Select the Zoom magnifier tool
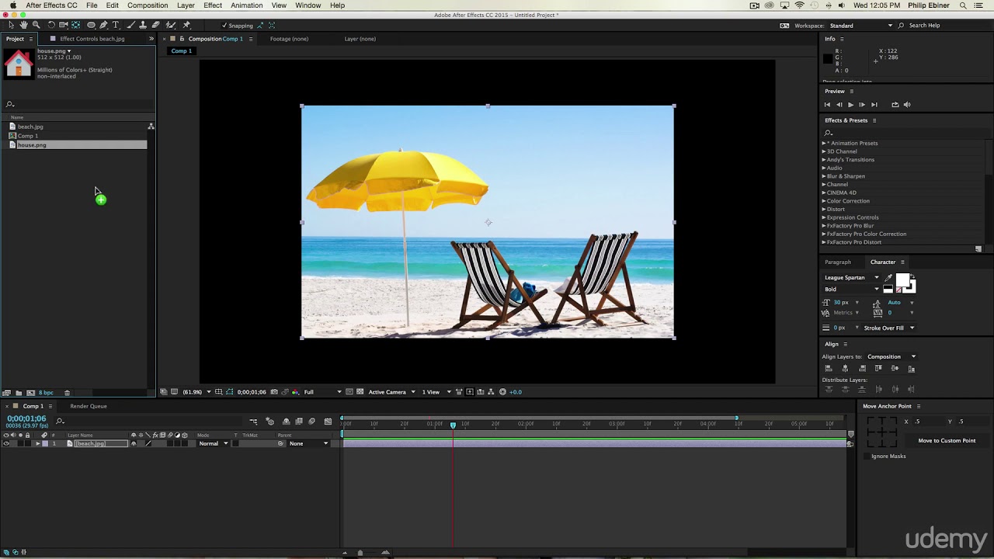This screenshot has height=559, width=994. [36, 25]
